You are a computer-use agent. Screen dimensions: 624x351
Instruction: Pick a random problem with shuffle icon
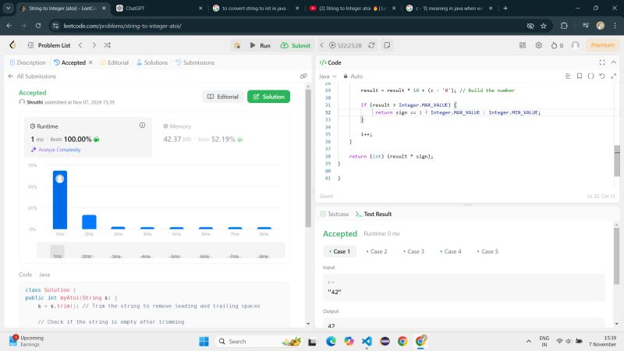click(108, 45)
